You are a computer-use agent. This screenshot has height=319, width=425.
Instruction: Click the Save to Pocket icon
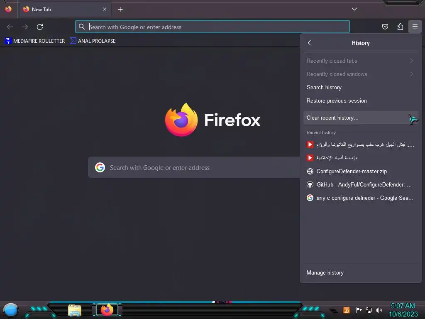point(385,27)
